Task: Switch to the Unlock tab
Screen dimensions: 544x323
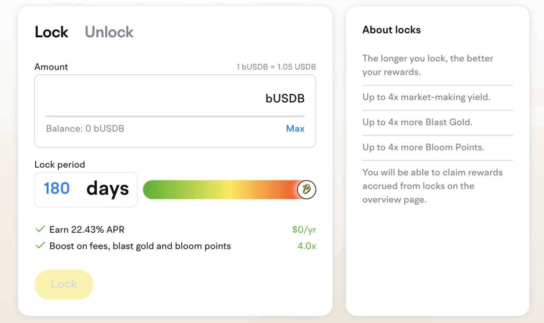Action: 109,32
